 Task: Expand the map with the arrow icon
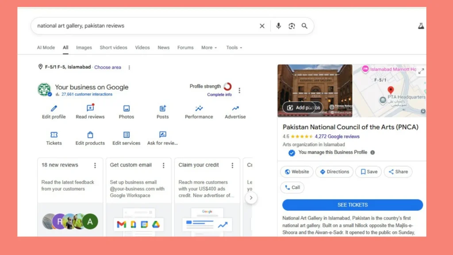click(421, 71)
